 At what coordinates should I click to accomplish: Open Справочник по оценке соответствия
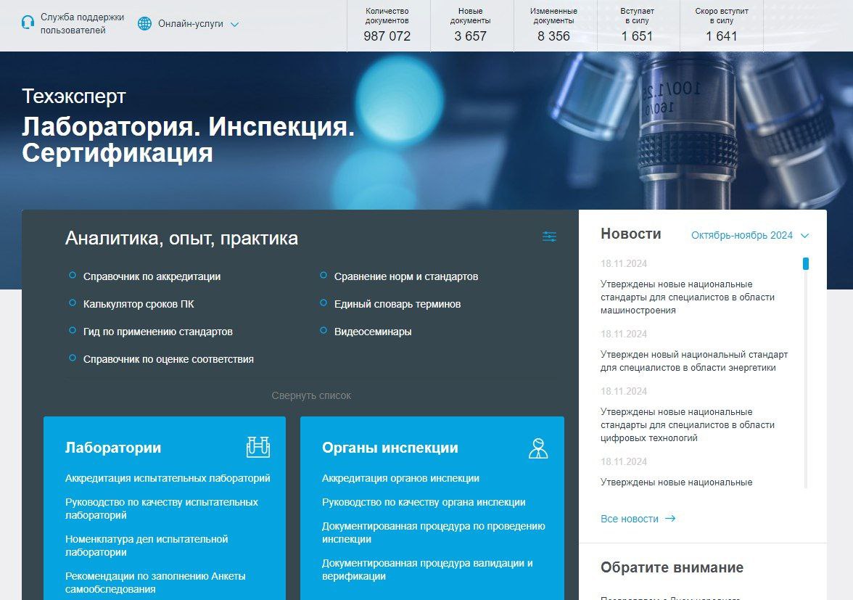pos(168,360)
